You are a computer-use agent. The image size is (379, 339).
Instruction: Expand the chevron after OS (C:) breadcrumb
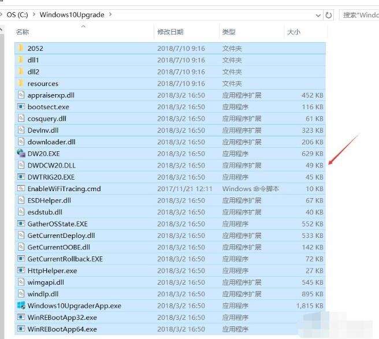(34, 14)
